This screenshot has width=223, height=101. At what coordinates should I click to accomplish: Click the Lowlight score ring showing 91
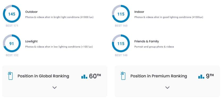coord(12,43)
